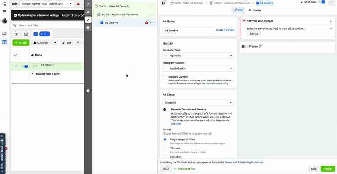Open the hamburger menu in left sidebar
Image resolution: width=337 pixels, height=174 pixels.
click(x=4, y=11)
